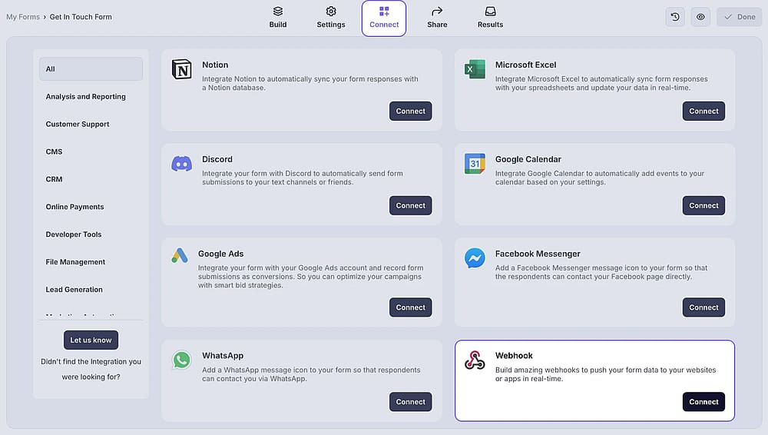Screen dimensions: 768x435
Task: Click the WhatsApp card title
Action: tap(223, 356)
